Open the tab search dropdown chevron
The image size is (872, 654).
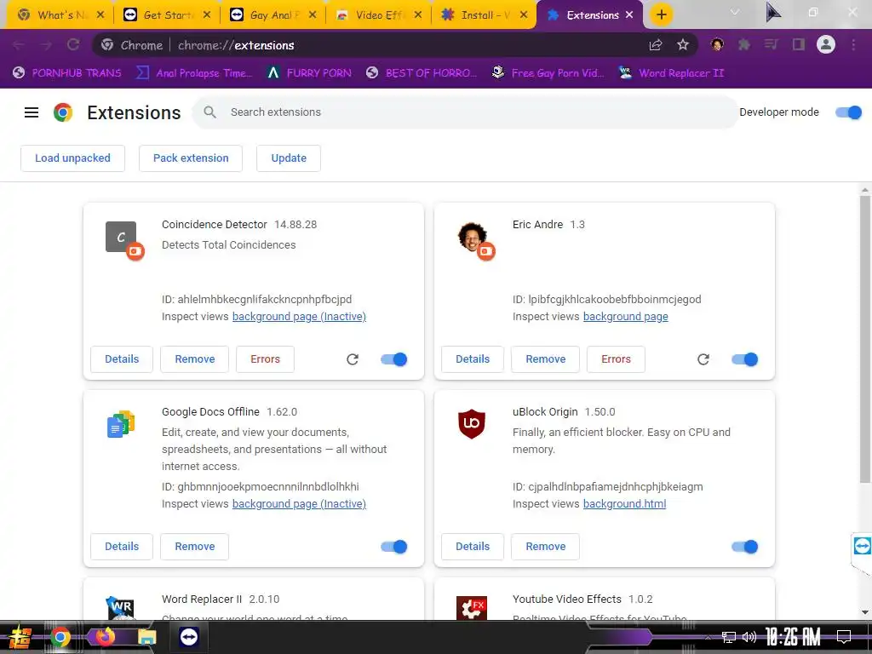pyautogui.click(x=735, y=12)
